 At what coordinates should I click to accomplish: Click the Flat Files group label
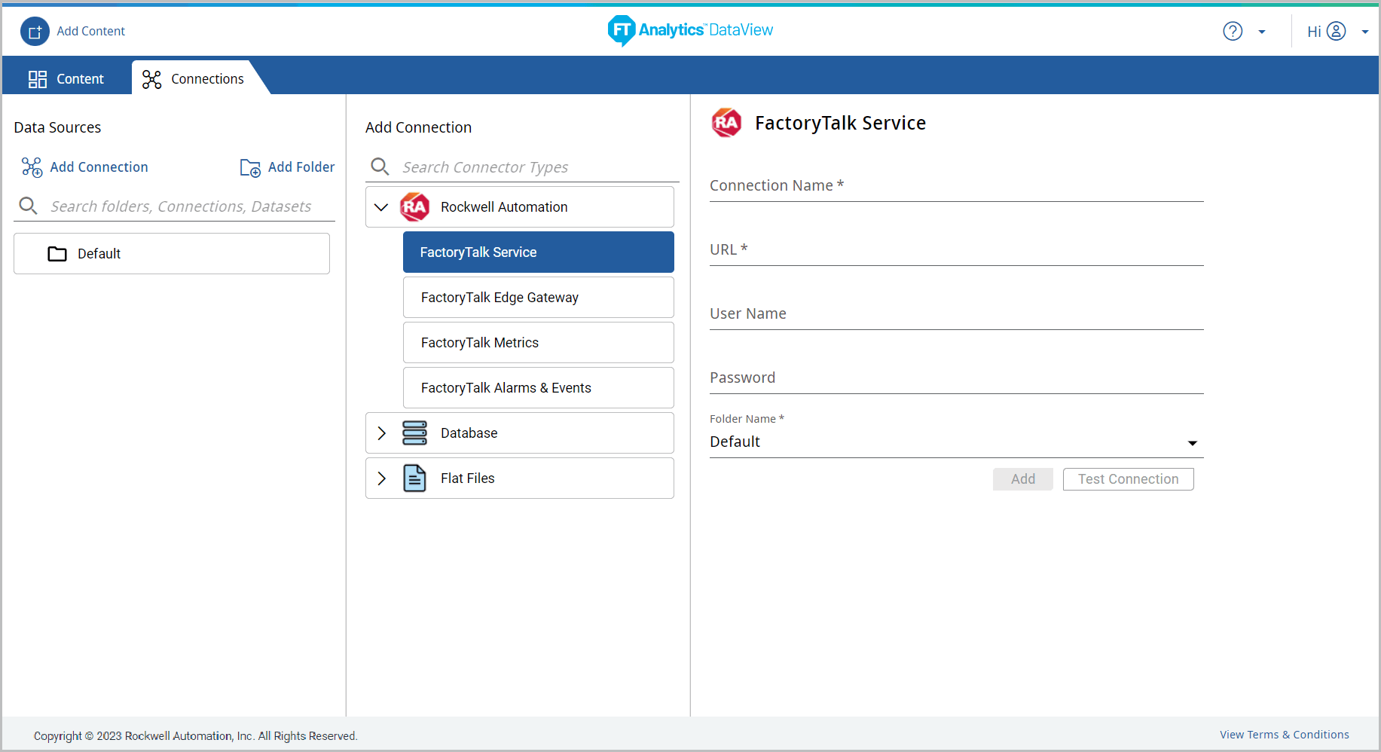coord(468,478)
